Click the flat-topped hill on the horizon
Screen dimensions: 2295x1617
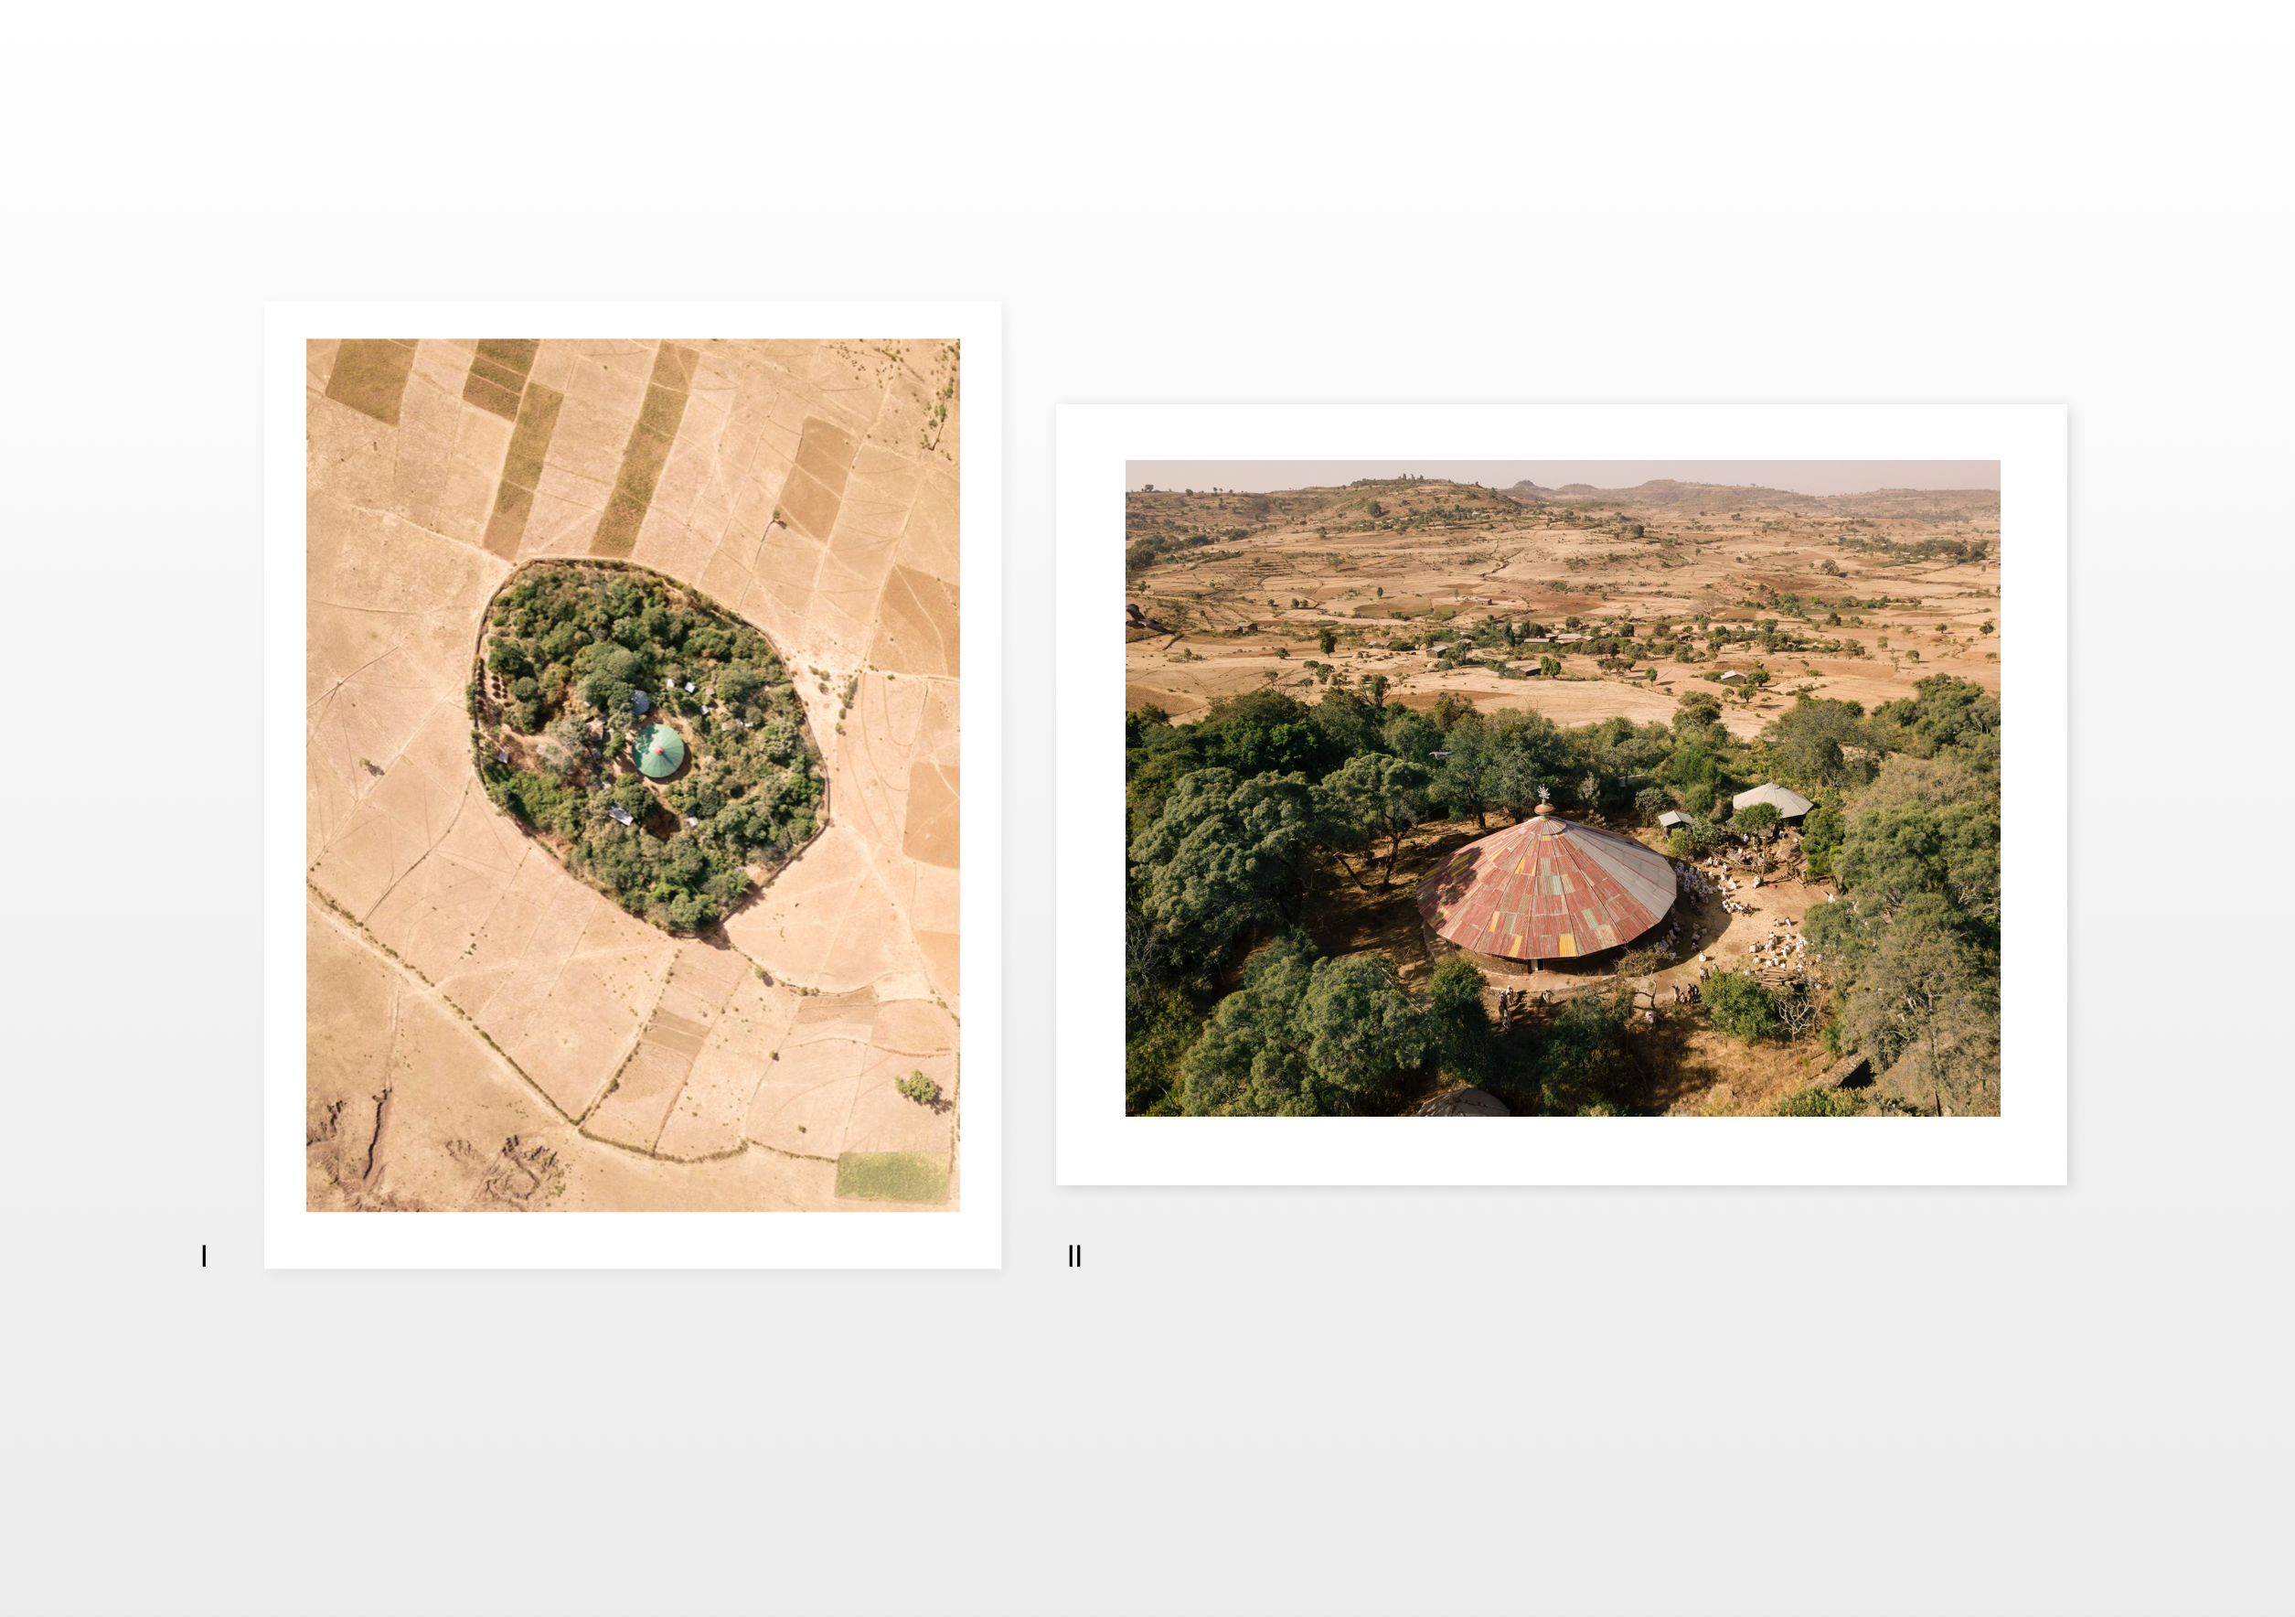1661,487
